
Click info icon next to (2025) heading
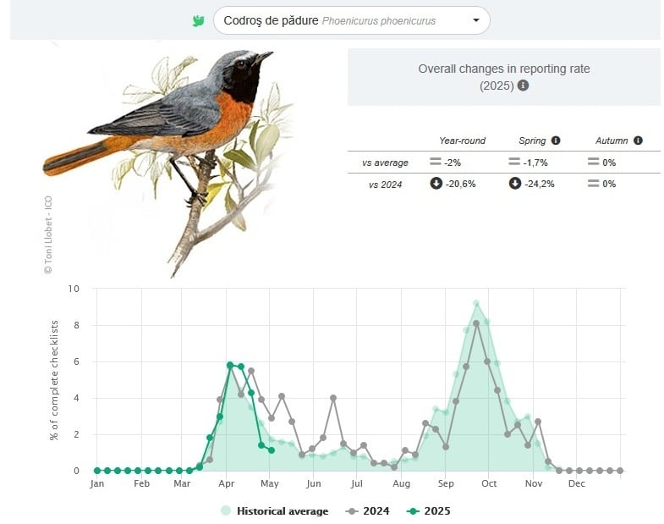pyautogui.click(x=523, y=85)
